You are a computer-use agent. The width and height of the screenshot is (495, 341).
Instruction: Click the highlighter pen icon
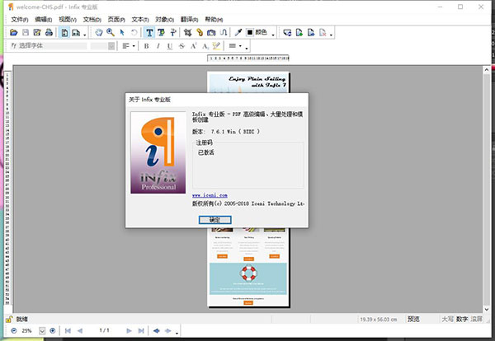tap(216, 46)
